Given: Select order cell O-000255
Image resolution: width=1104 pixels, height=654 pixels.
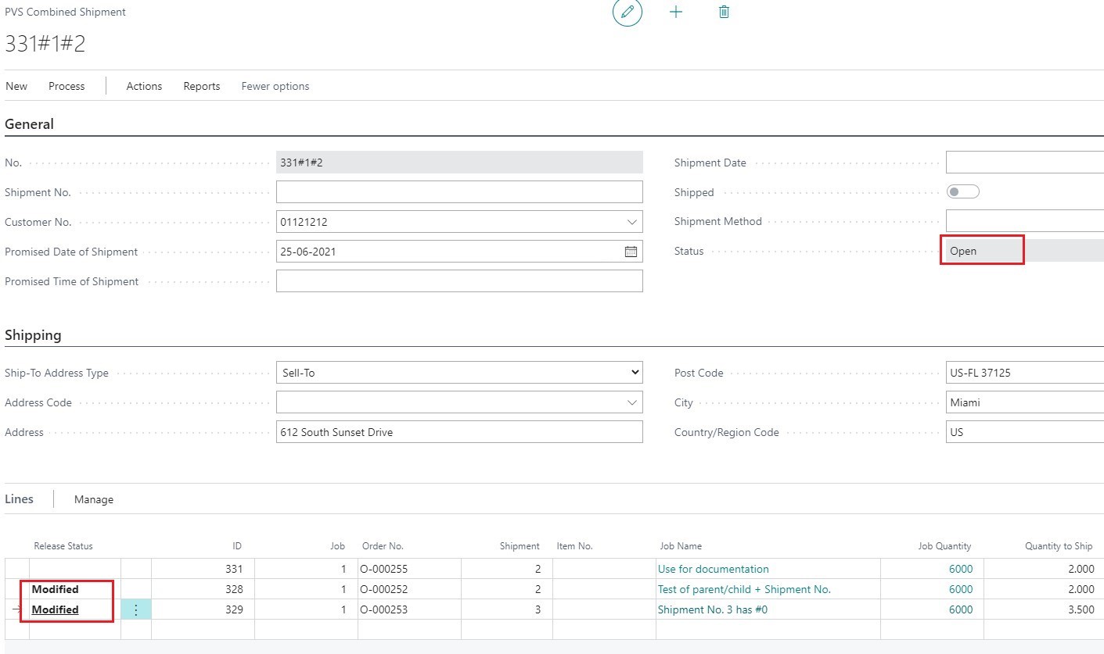Looking at the screenshot, I should (x=409, y=569).
